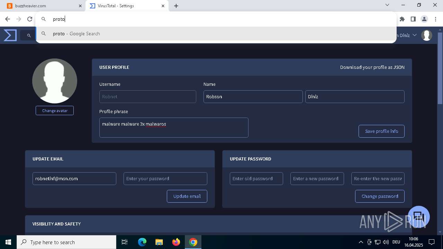
Task: Click the network tray icon
Action: (x=378, y=242)
